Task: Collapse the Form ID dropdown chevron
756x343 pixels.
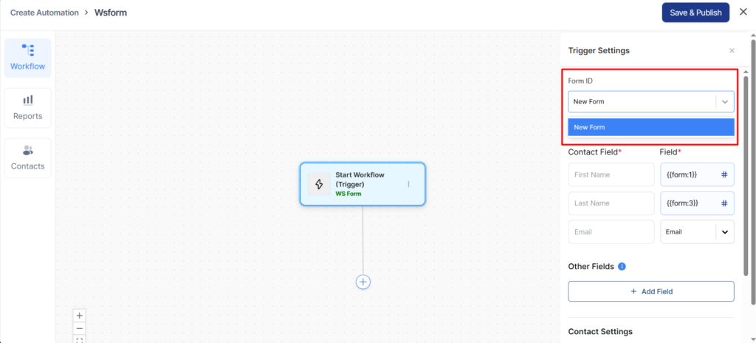Action: point(725,101)
